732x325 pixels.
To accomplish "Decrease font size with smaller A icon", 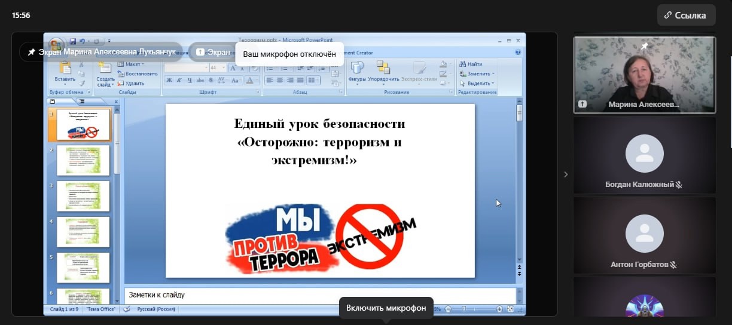I will 242,68.
